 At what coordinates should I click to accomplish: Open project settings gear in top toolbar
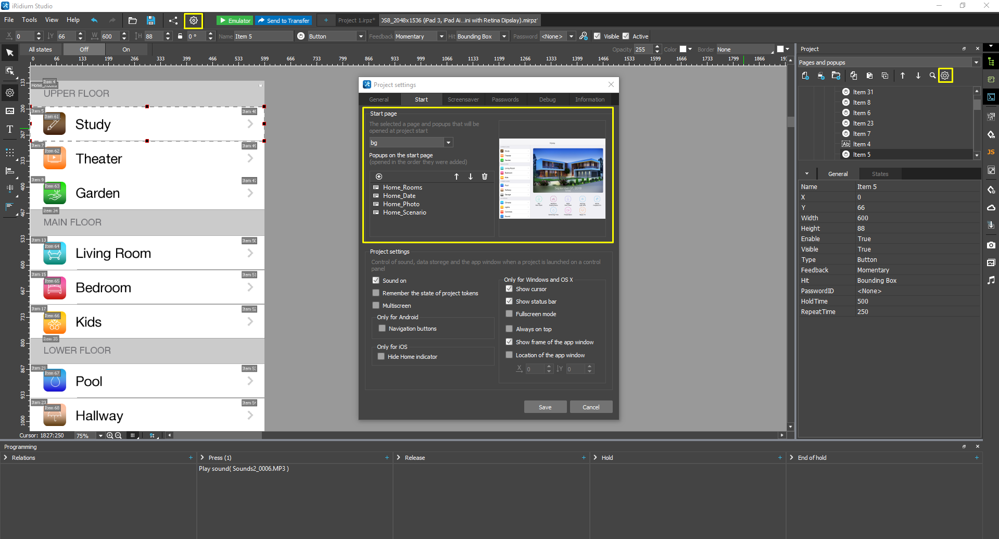click(194, 21)
